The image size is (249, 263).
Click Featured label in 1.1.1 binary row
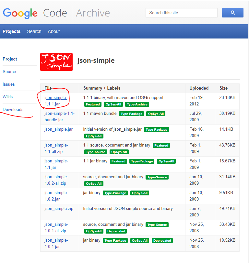click(93, 104)
